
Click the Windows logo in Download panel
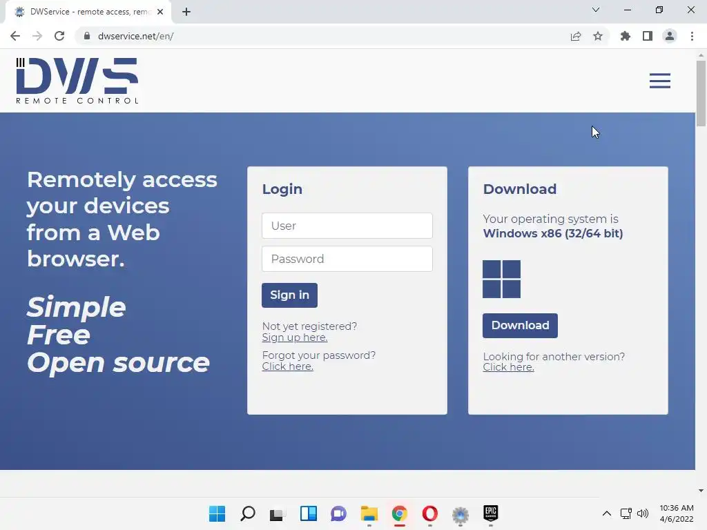point(501,279)
